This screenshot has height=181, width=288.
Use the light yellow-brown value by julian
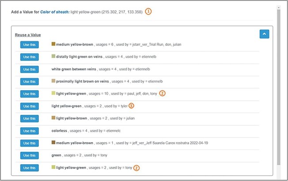point(30,118)
